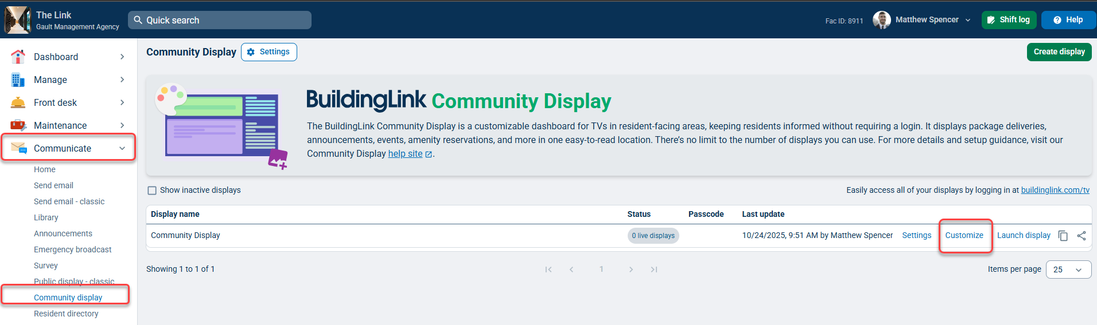The height and width of the screenshot is (325, 1097).
Task: Toggle Show inactive displays checkbox
Action: point(152,191)
